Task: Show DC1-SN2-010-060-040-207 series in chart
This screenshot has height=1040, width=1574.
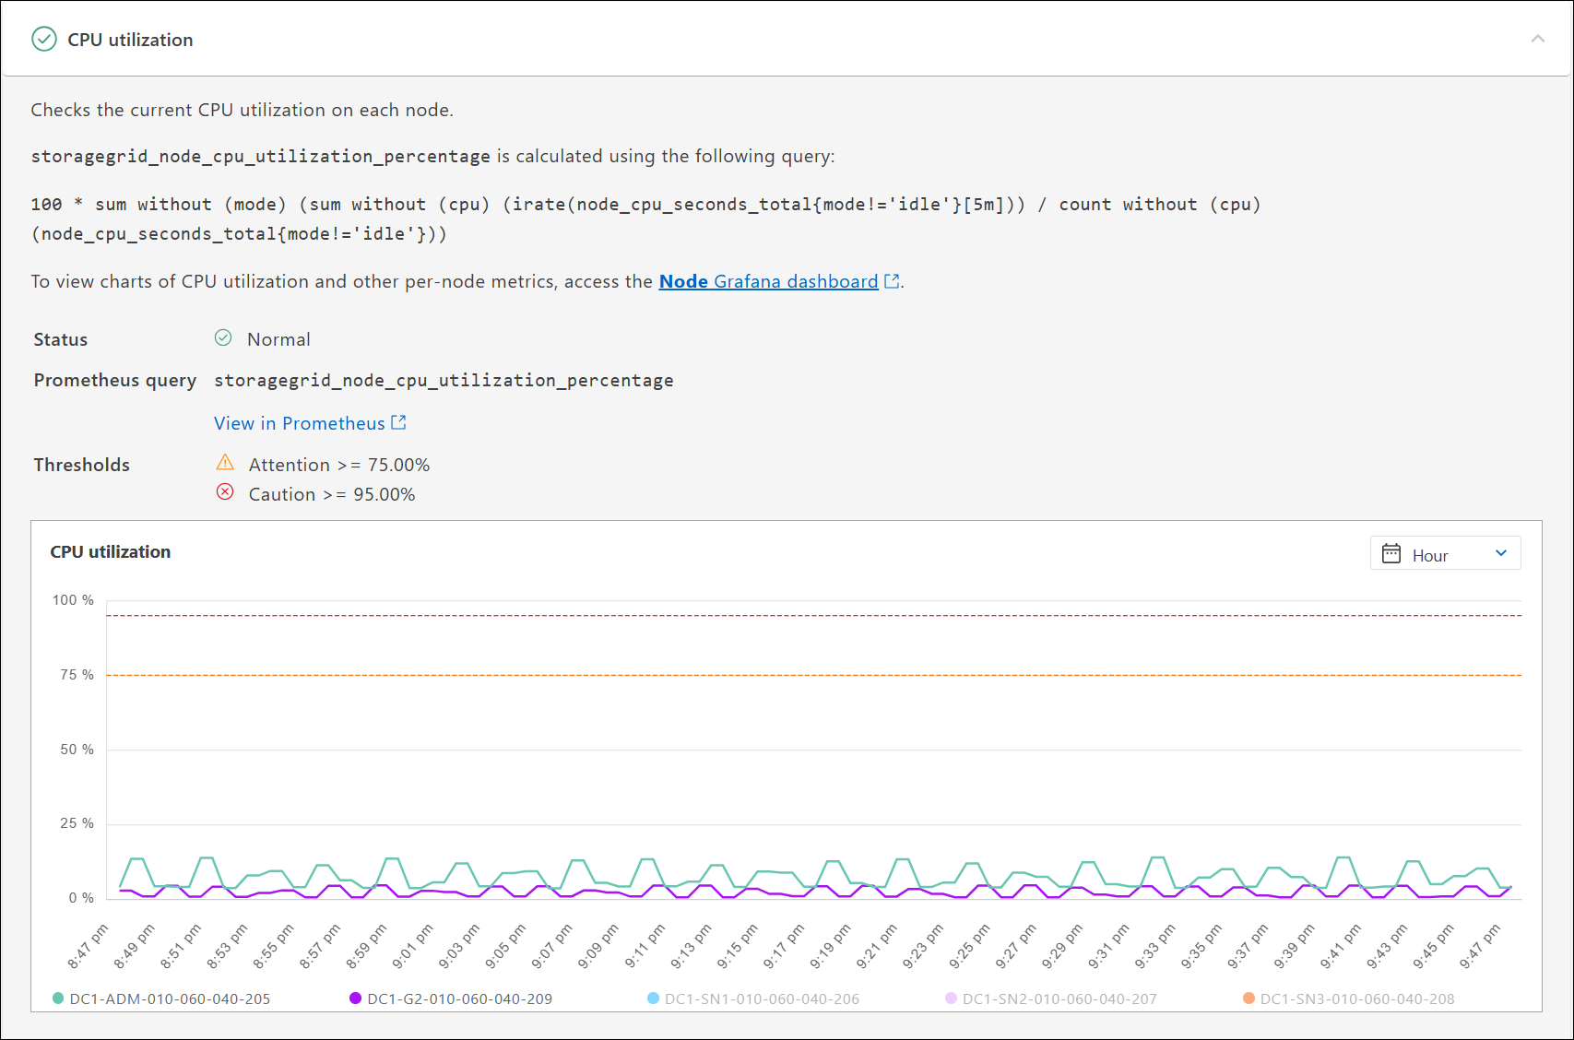Action: click(1051, 999)
